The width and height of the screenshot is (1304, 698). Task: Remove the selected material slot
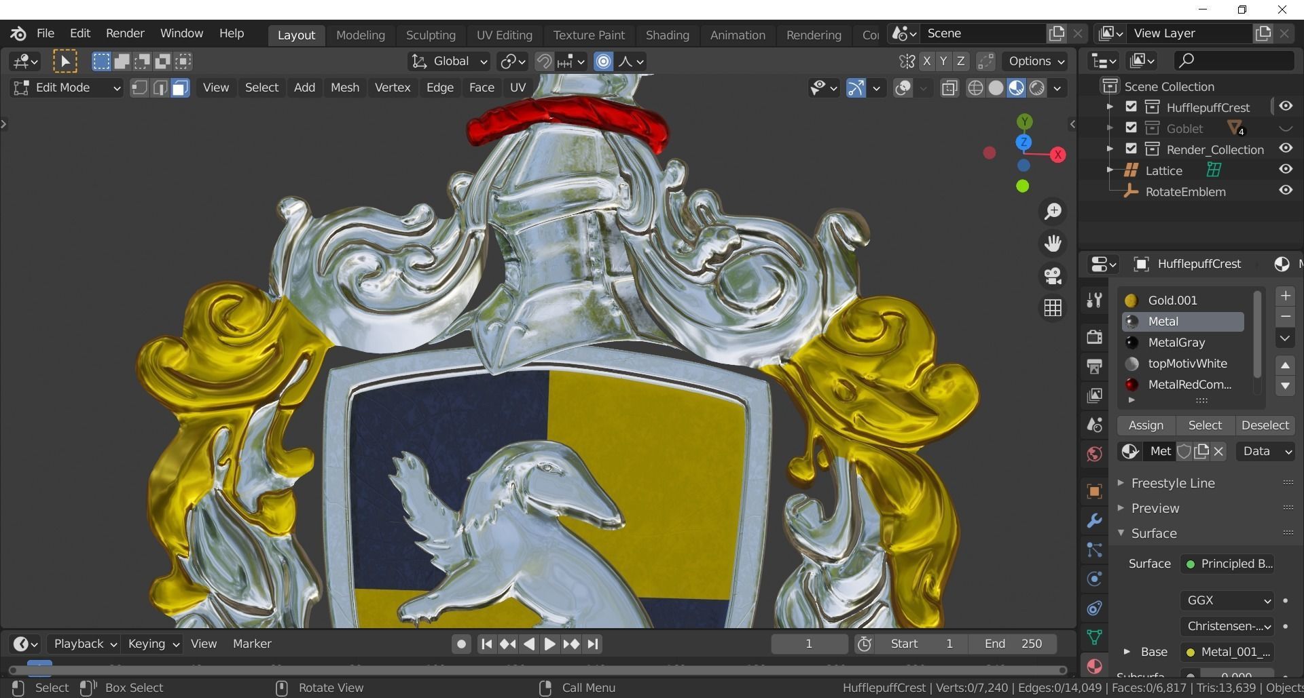tap(1285, 317)
